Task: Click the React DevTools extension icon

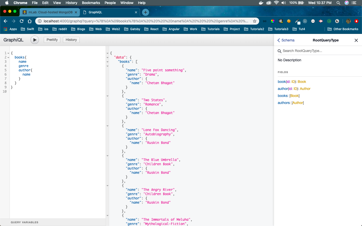Action: coord(281,21)
